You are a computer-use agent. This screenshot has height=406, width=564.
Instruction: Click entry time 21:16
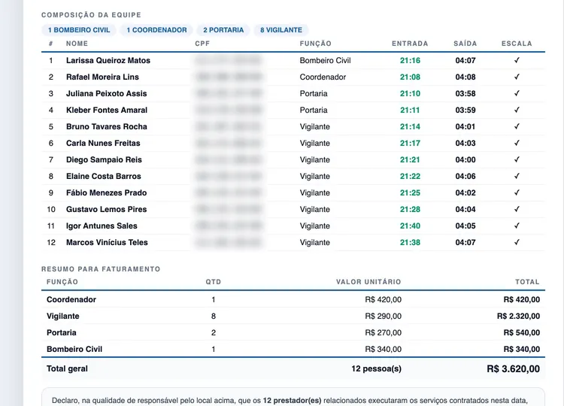[410, 60]
